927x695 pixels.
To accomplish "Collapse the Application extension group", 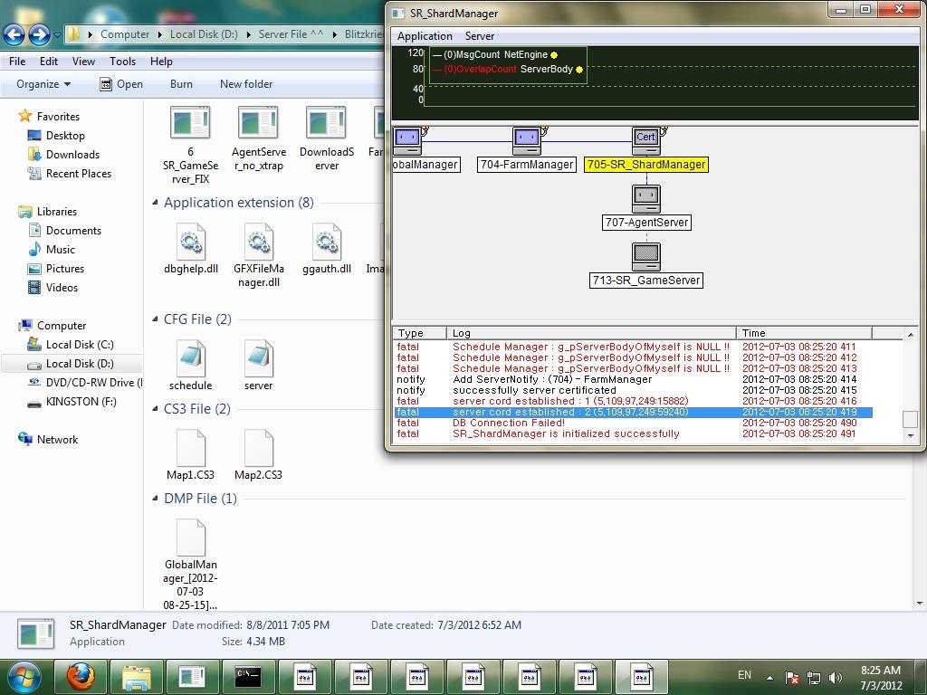I will click(x=156, y=204).
